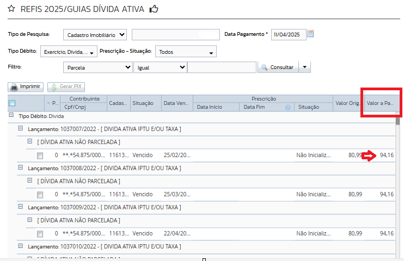Image resolution: width=404 pixels, height=261 pixels.
Task: Click the 94,16 value in the 25/02/20... row
Action: click(387, 155)
